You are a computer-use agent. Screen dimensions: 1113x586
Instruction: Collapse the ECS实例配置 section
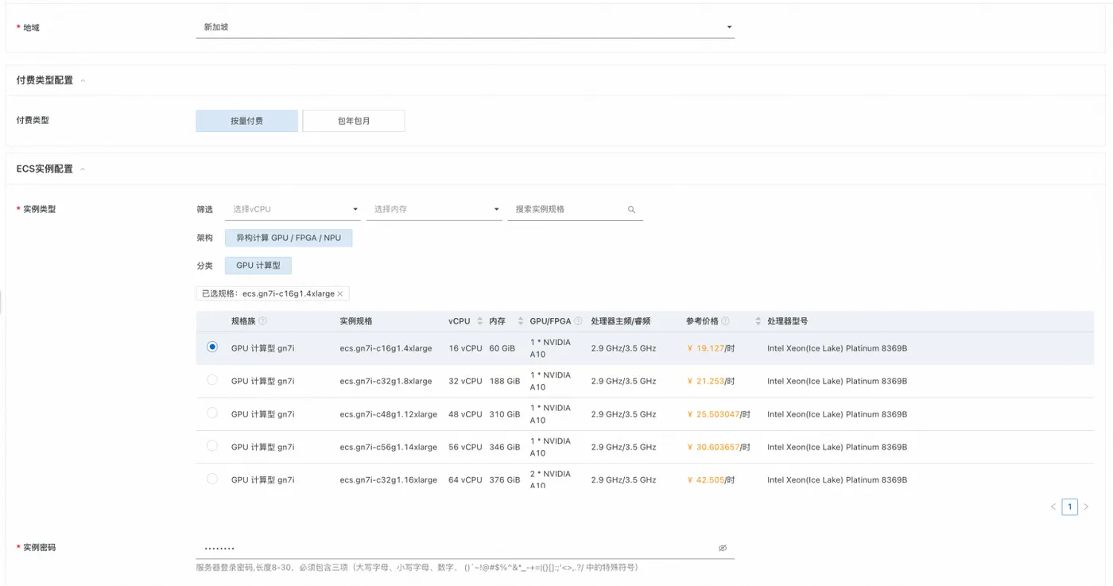(x=83, y=169)
